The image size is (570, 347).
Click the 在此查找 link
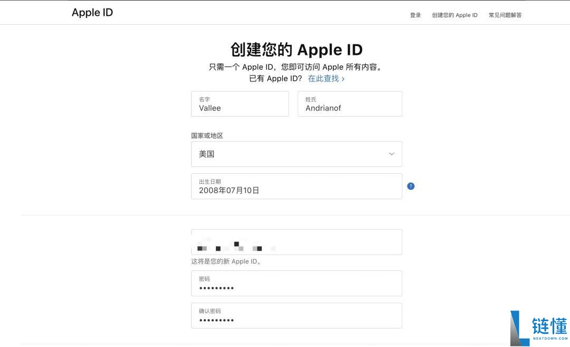point(324,78)
